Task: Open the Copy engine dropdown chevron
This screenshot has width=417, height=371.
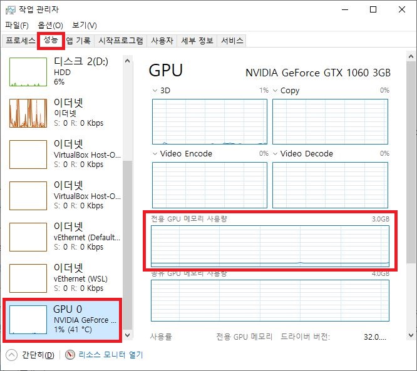Action: coord(275,91)
